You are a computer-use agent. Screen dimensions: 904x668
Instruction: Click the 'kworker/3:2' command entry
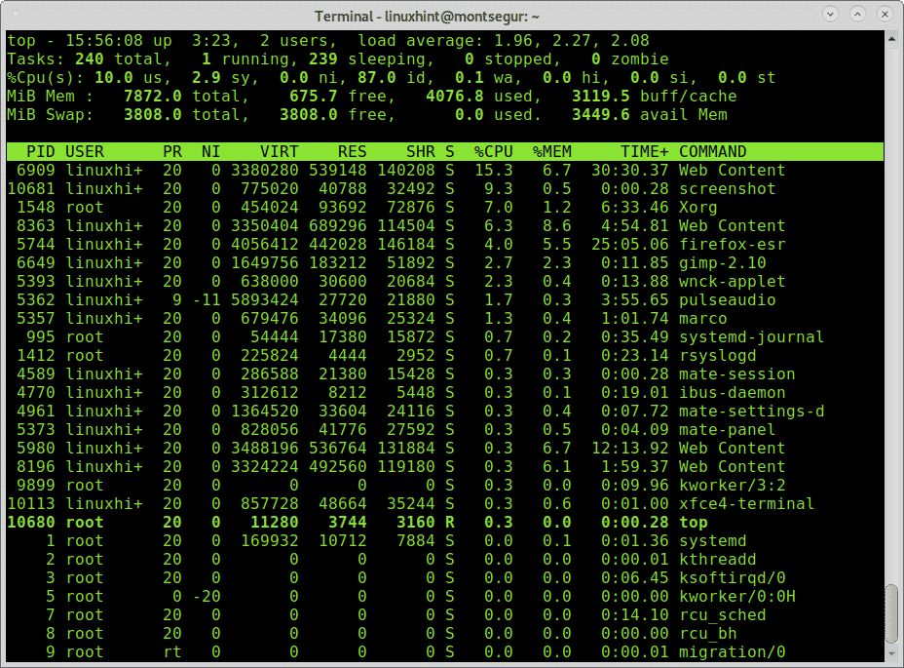[x=733, y=485]
